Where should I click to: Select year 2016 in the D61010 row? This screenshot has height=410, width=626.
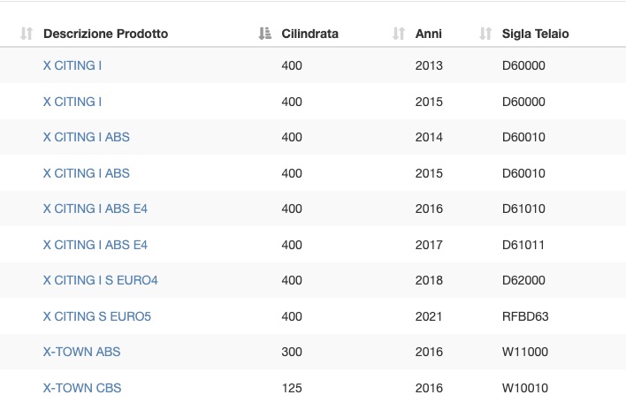click(x=429, y=209)
